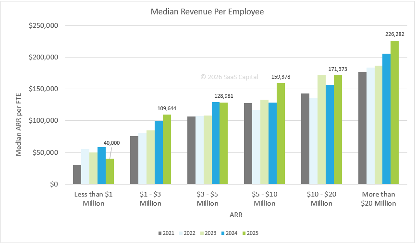Click the 2024 bar for $3 - $5 Million
The image size is (416, 244).
click(216, 143)
